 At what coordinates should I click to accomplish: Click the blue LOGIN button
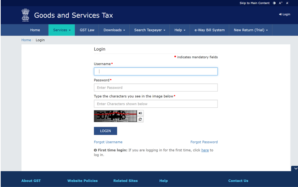106,131
